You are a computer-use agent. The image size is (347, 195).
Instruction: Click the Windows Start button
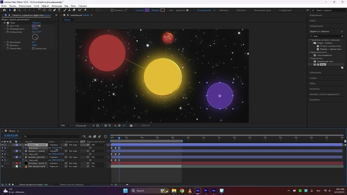tap(126, 191)
